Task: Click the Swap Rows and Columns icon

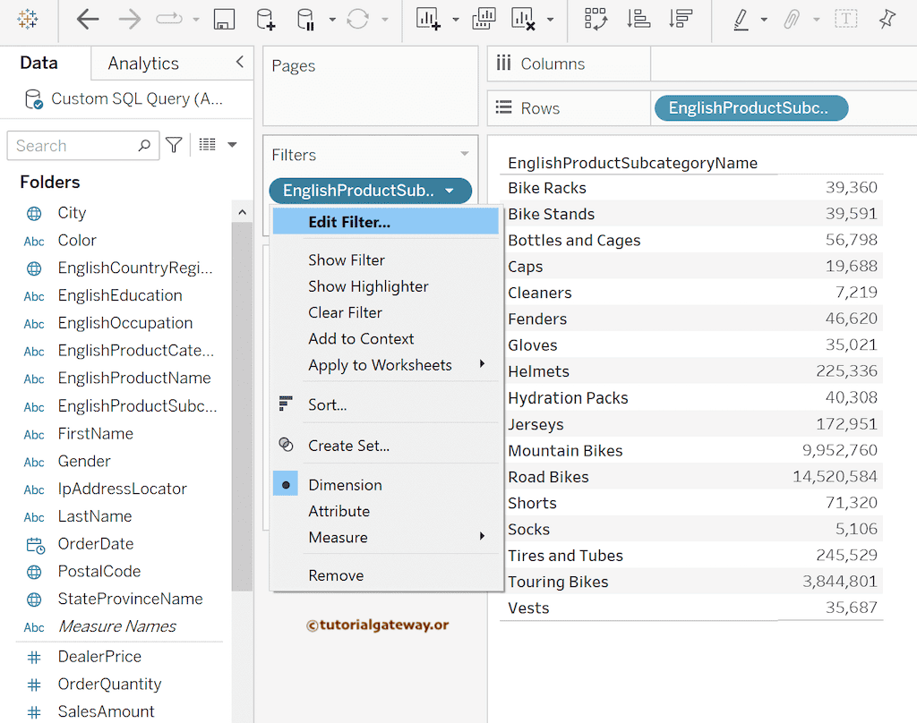Action: (596, 20)
